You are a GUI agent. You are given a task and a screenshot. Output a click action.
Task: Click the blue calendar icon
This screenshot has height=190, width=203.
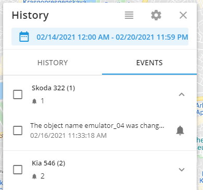pyautogui.click(x=24, y=37)
